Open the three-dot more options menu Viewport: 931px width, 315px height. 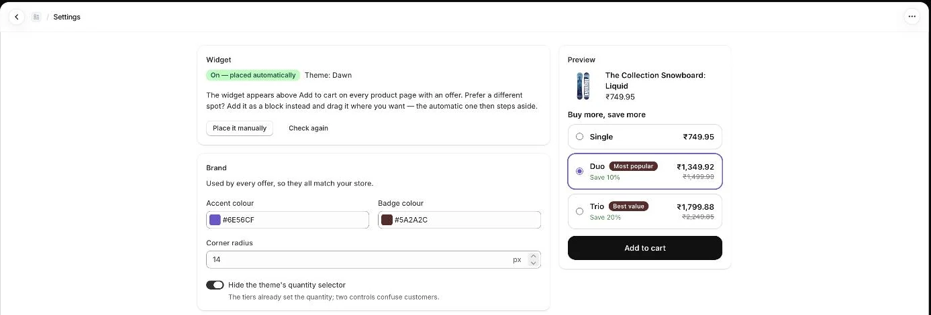912,17
